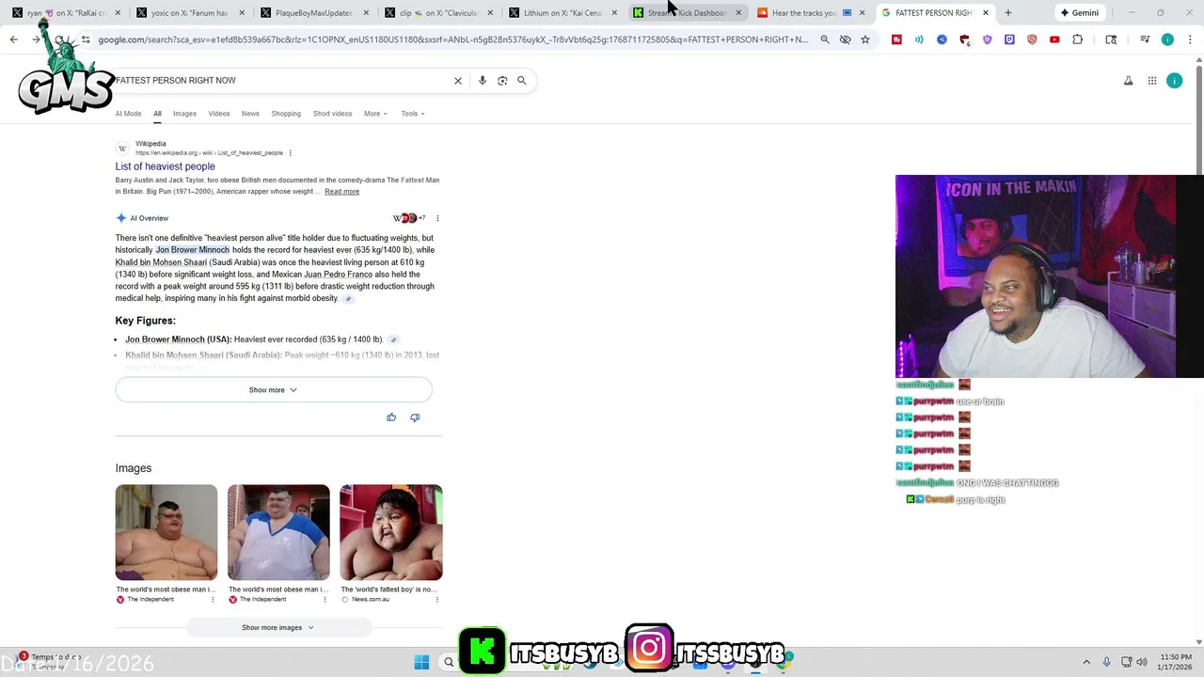1204x677 pixels.
Task: Switch to News search tab
Action: pyautogui.click(x=250, y=114)
